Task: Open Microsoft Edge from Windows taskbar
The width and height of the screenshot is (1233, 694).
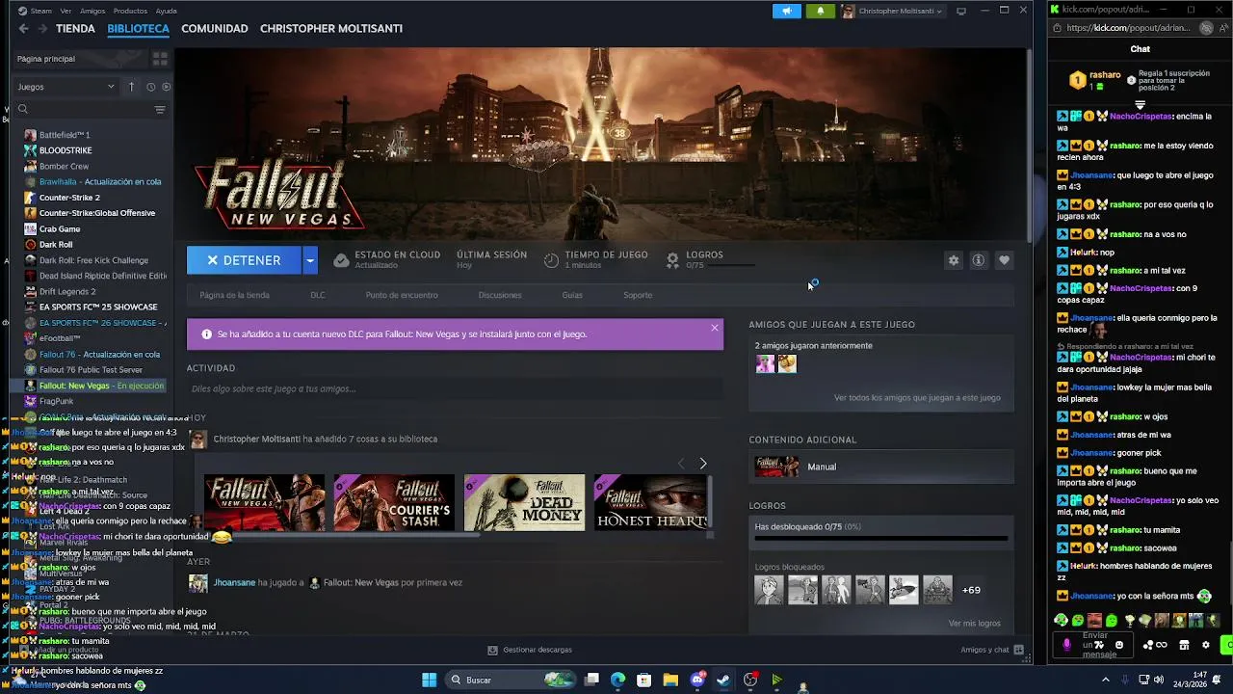Action: (618, 680)
